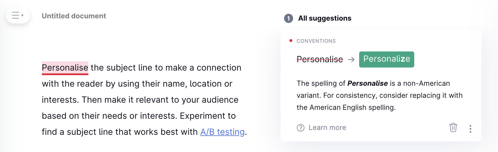This screenshot has width=498, height=152.
Task: Click the arrow between Personalise and Personalize
Action: pyautogui.click(x=351, y=59)
